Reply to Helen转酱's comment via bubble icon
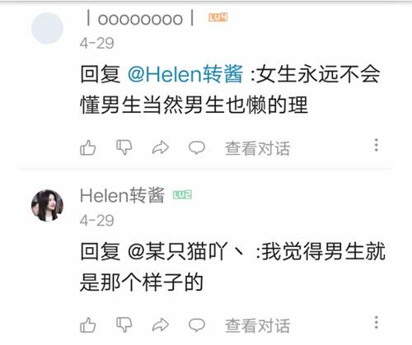This screenshot has width=412, height=345. [x=197, y=324]
